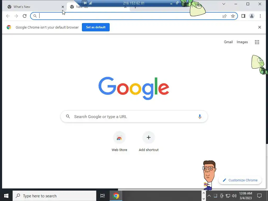
Task: Click the signal strength icon on connection bar
Action: point(90,3)
